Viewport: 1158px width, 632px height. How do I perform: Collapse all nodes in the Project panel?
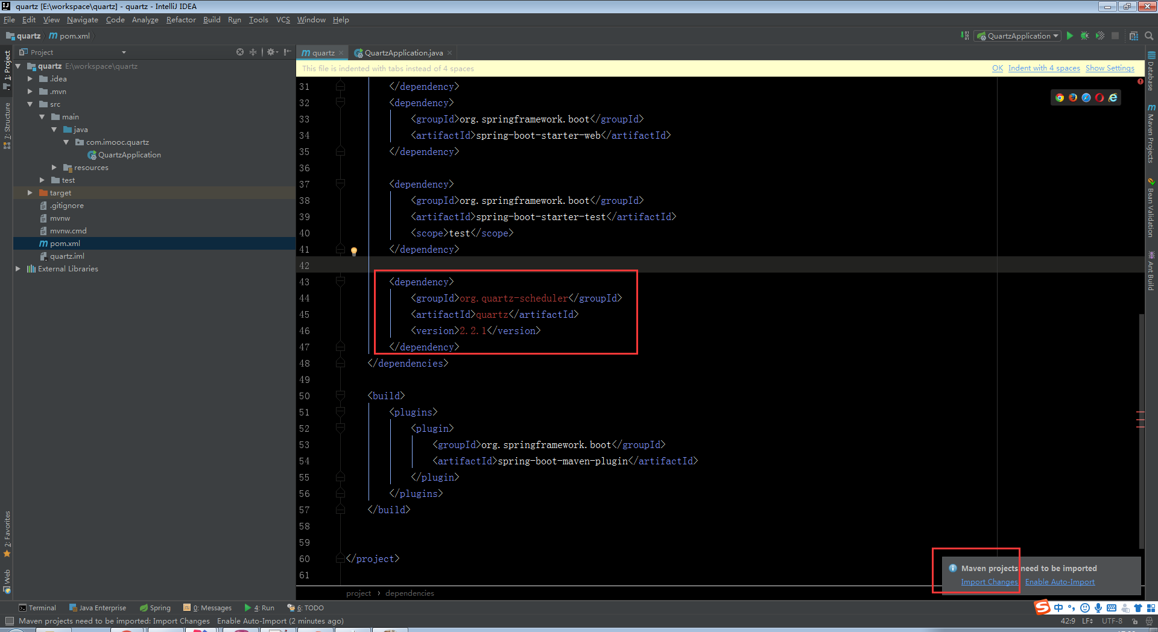click(x=253, y=52)
